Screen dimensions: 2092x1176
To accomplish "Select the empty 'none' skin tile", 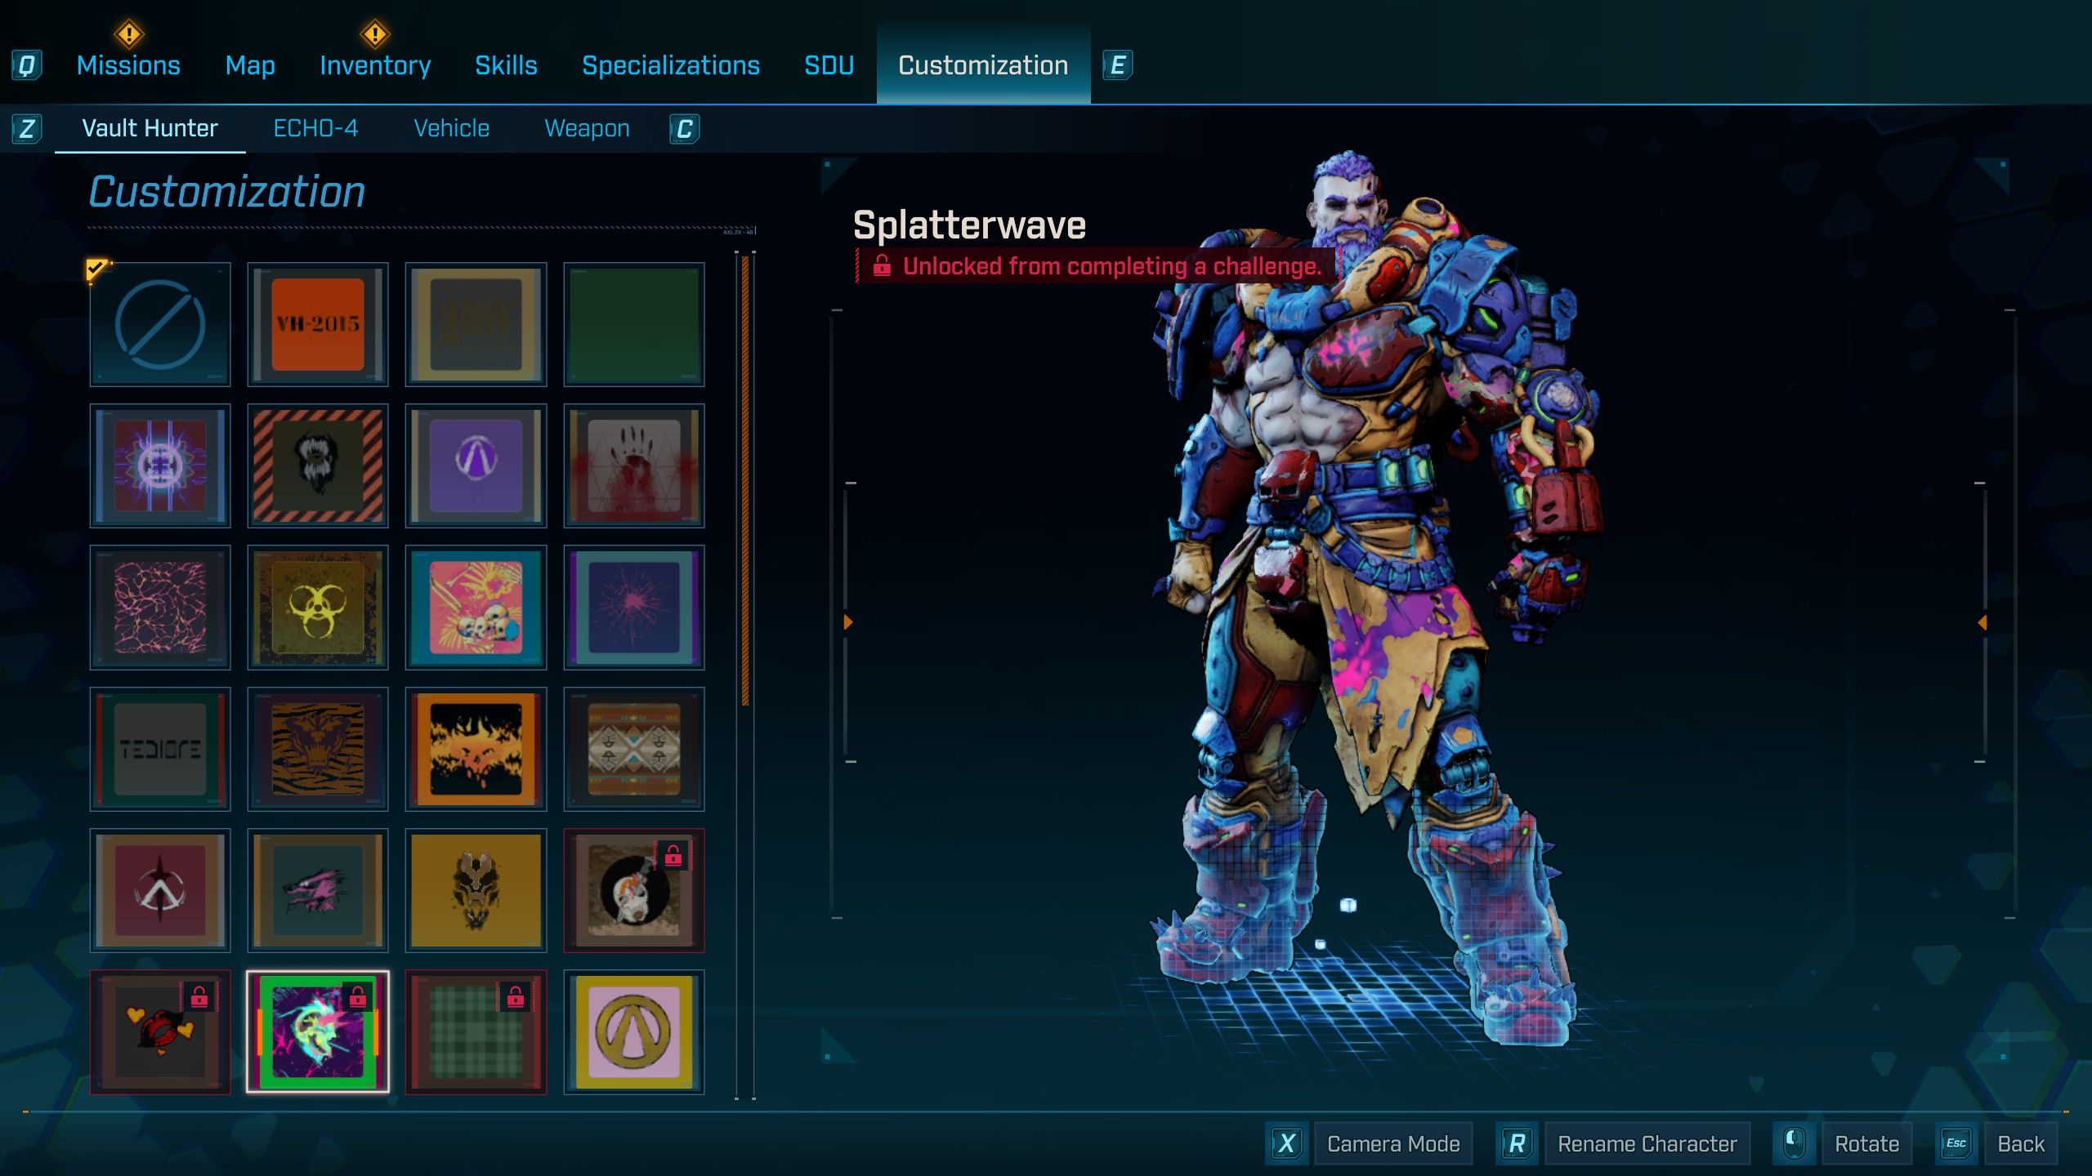I will coord(160,324).
